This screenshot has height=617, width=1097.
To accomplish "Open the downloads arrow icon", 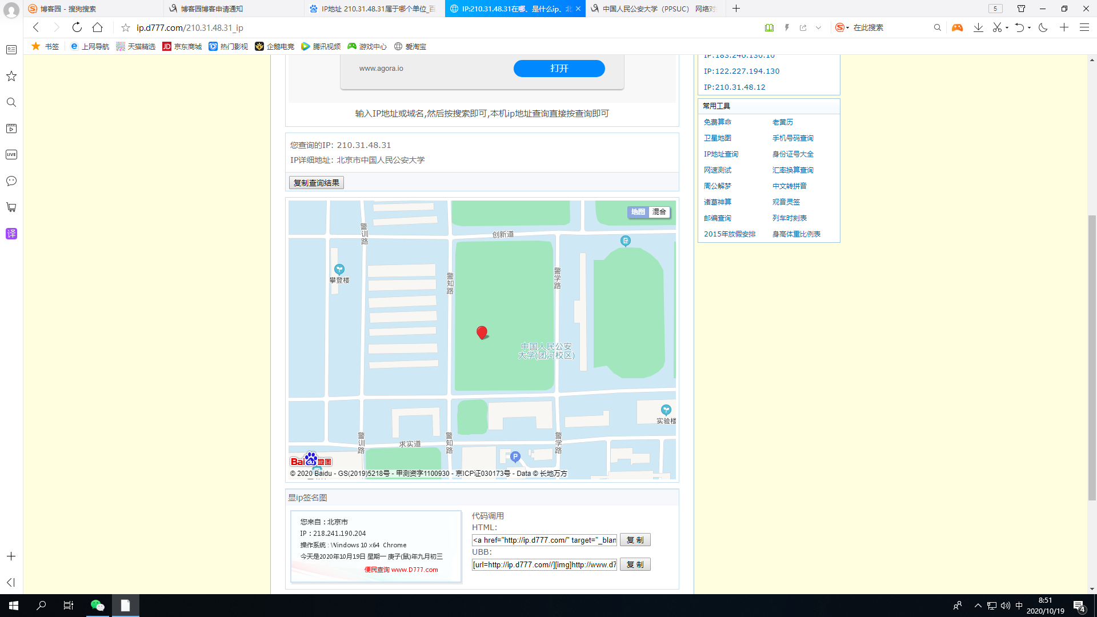I will 978,27.
